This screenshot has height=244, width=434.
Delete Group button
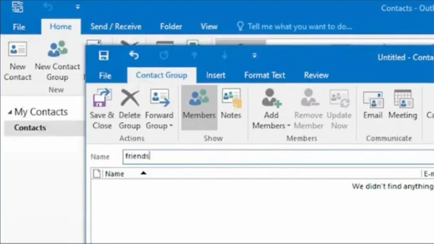[129, 109]
